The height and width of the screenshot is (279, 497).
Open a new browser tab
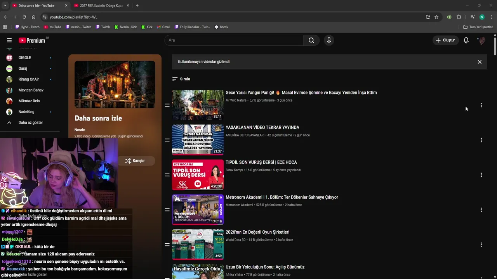[x=137, y=5]
